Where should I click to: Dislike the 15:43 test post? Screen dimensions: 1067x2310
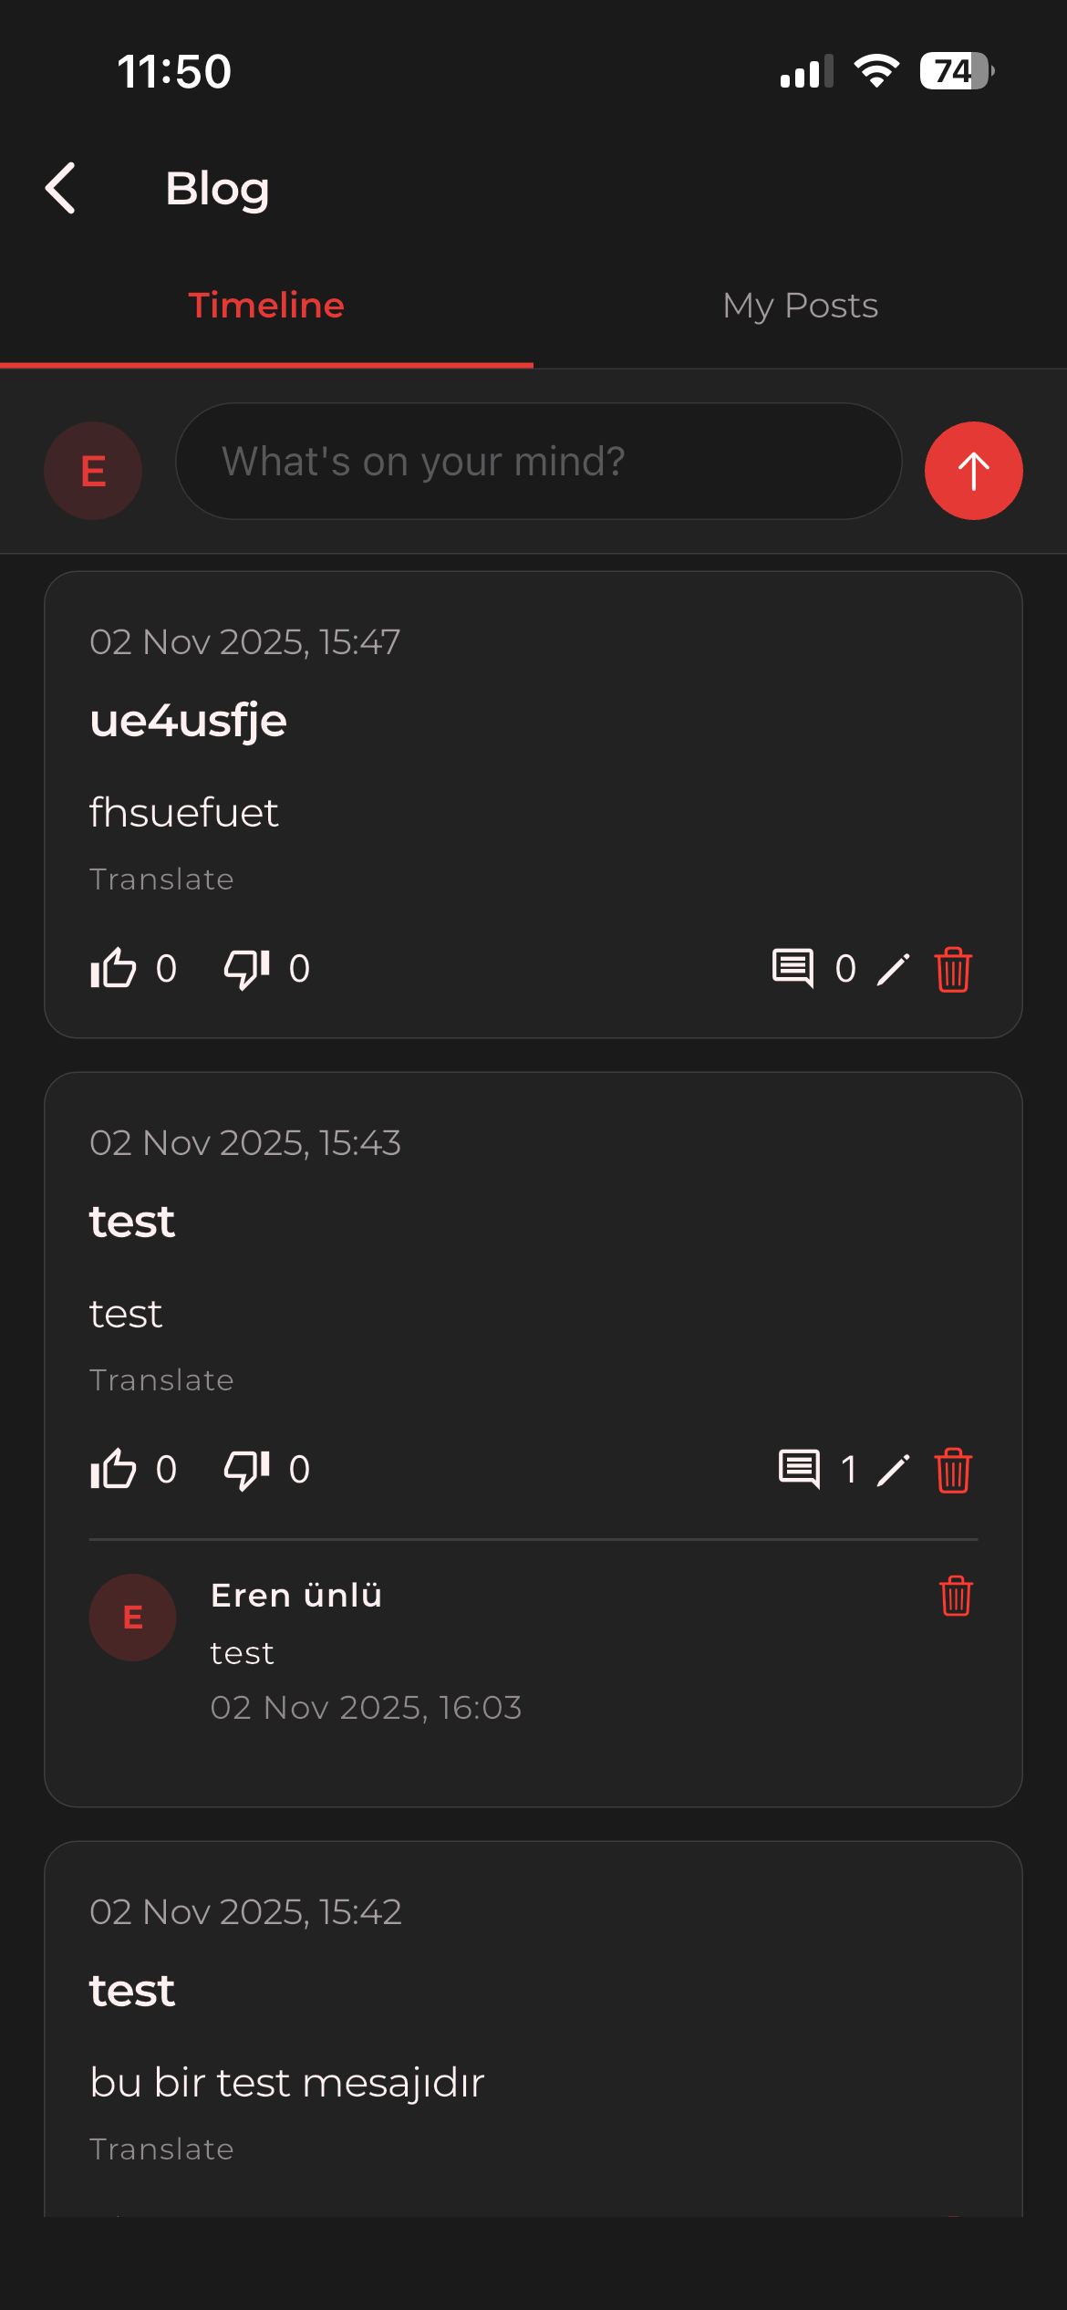(246, 1469)
